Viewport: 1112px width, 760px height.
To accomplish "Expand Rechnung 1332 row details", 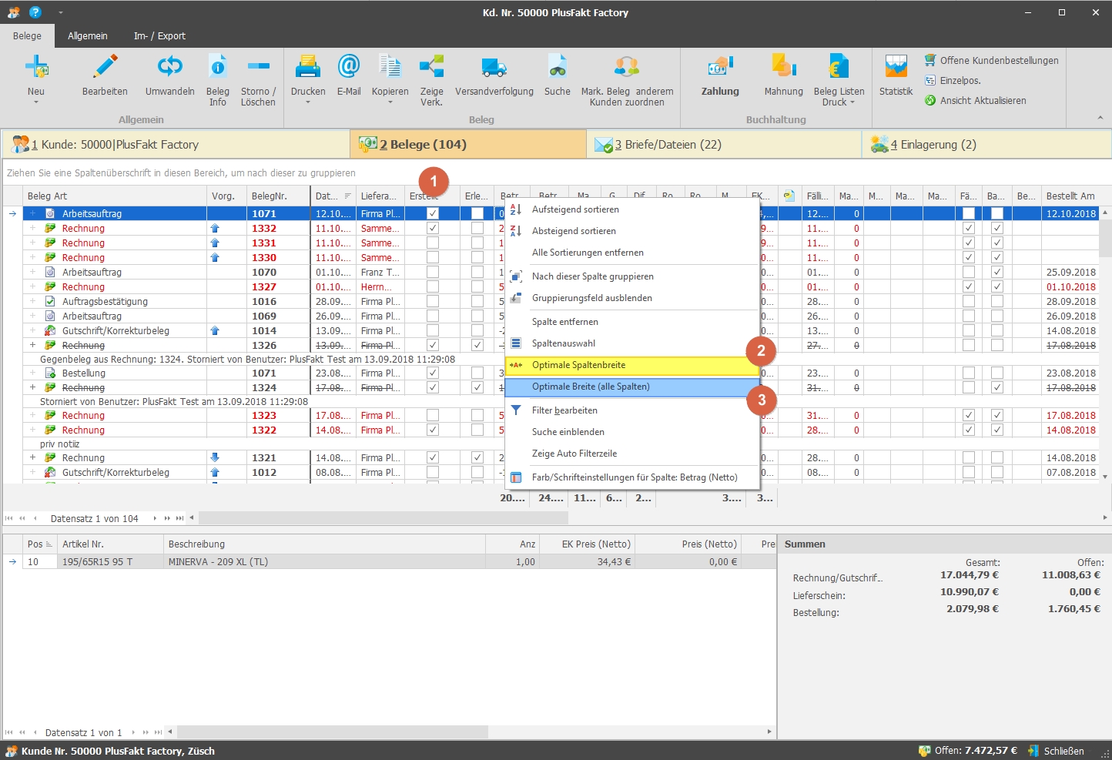I will (x=32, y=228).
